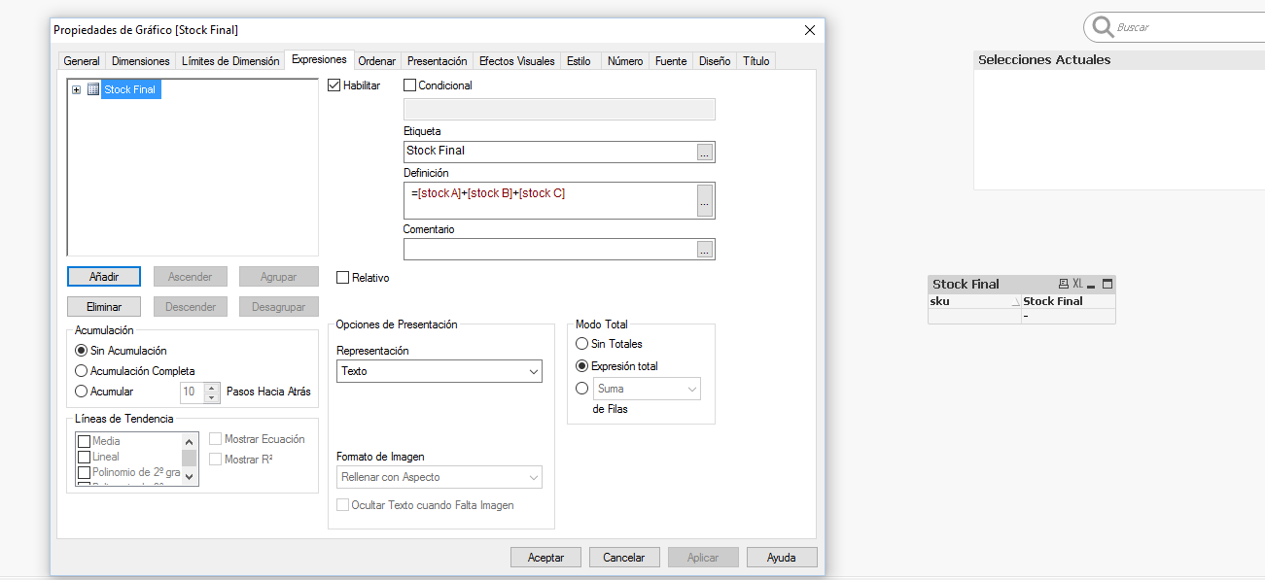
Task: Minimize the Stock Final chart object
Action: coord(1091,284)
